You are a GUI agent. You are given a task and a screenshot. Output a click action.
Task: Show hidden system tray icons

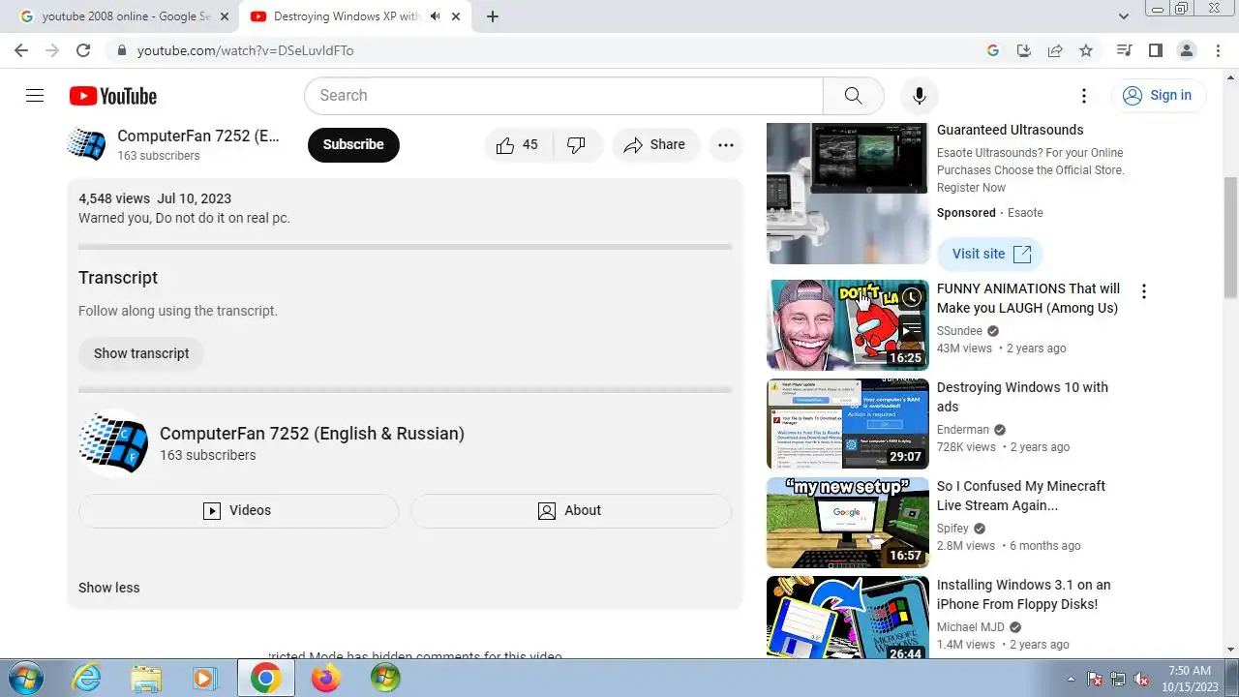pyautogui.click(x=1071, y=679)
